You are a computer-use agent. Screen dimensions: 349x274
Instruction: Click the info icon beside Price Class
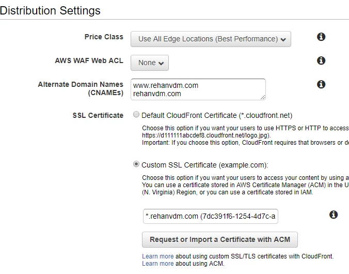321,37
